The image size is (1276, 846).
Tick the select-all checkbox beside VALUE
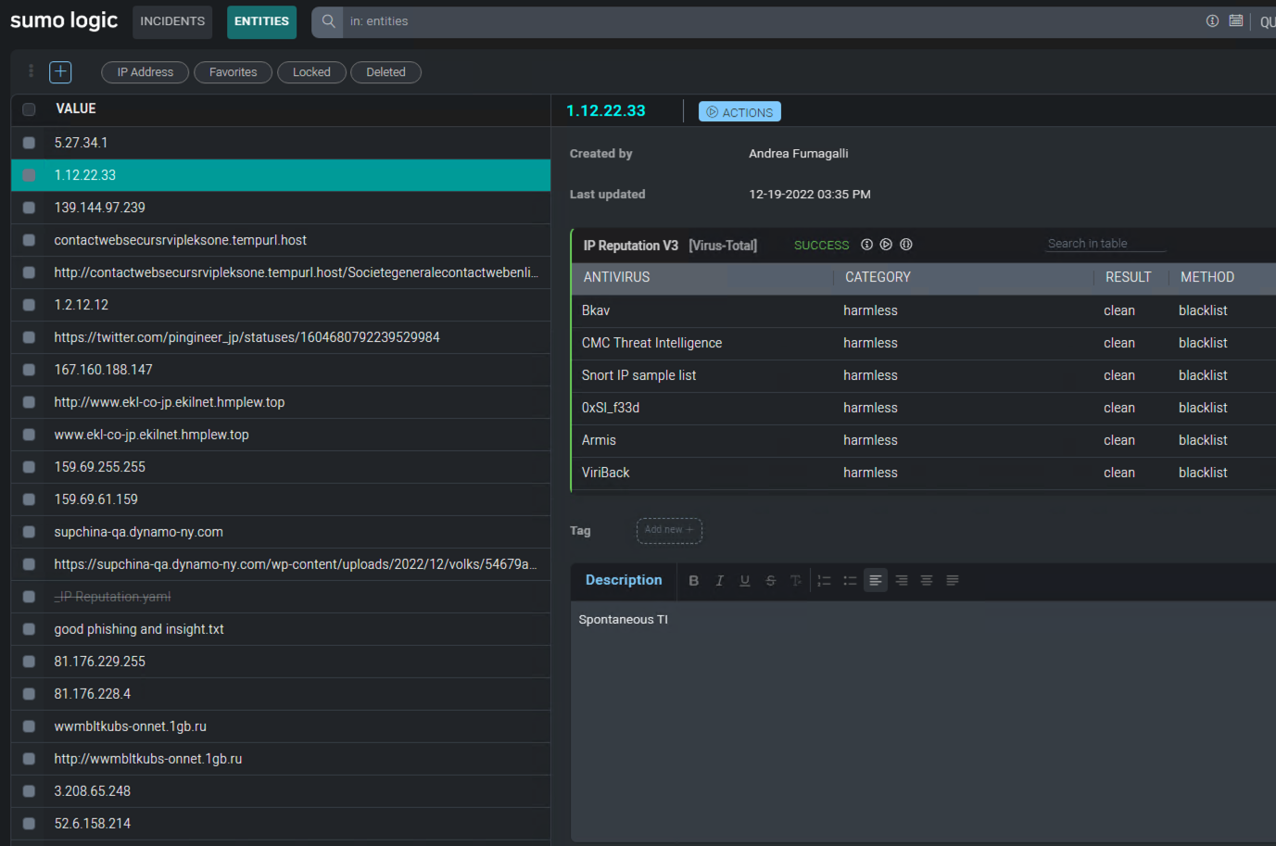point(29,109)
